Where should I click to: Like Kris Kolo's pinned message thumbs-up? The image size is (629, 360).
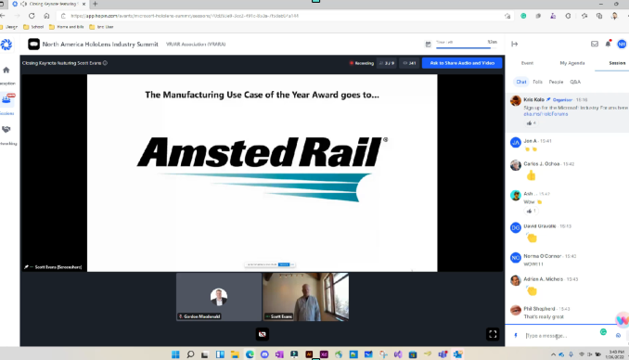click(x=531, y=123)
